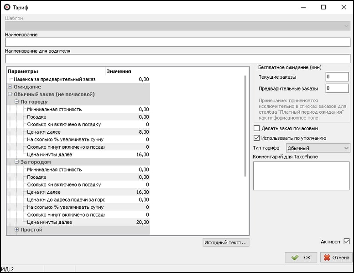Image resolution: width=354 pixels, height=273 pixels.
Task: Close the Тариф window
Action: 344,7
